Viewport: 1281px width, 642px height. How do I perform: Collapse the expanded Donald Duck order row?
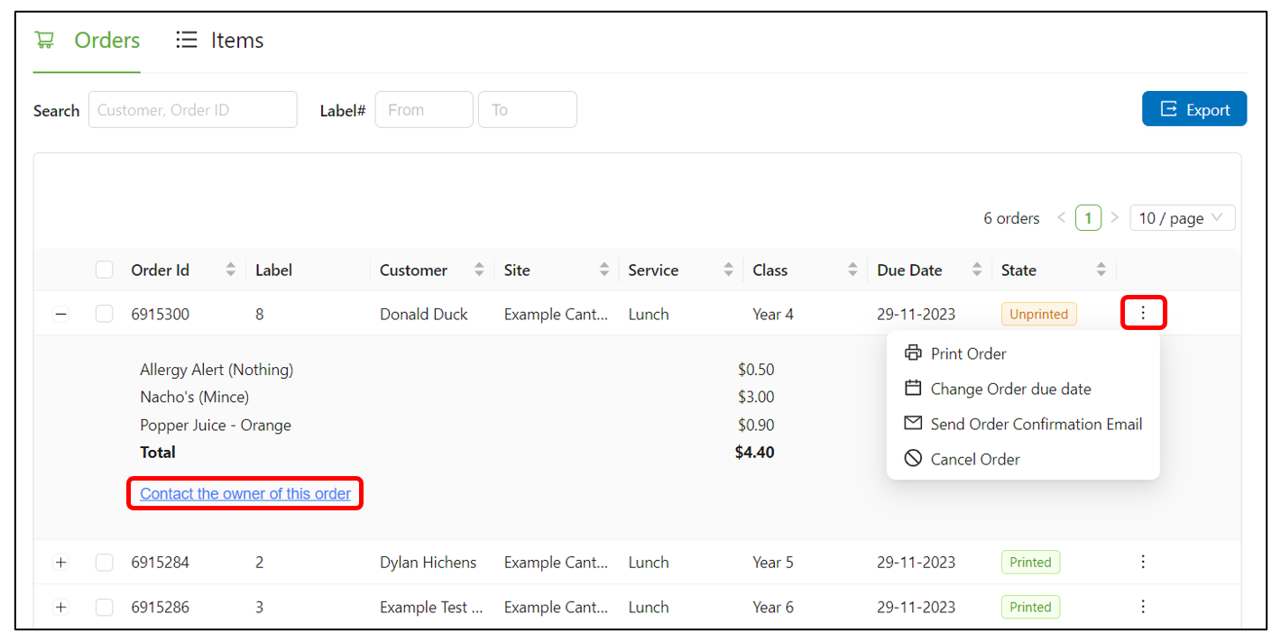(x=60, y=314)
